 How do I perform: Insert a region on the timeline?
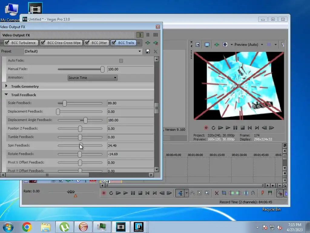tap(270, 193)
